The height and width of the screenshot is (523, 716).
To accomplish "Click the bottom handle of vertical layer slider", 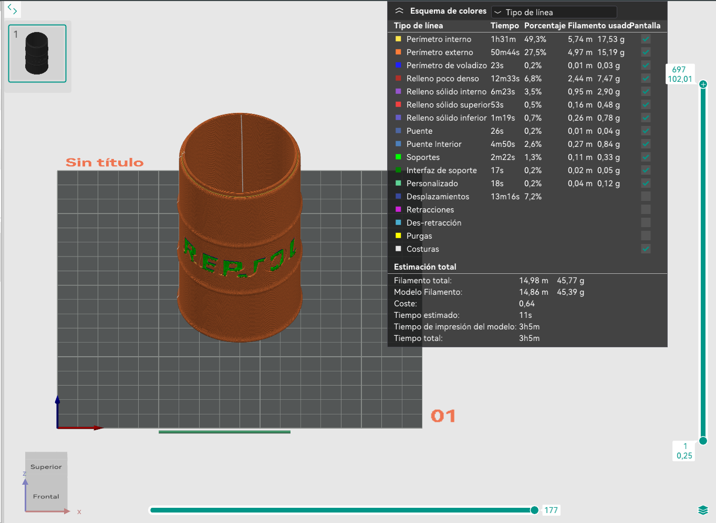I will 703,441.
